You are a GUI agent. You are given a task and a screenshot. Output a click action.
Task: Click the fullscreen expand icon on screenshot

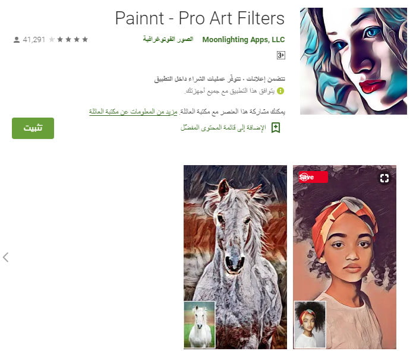point(384,178)
